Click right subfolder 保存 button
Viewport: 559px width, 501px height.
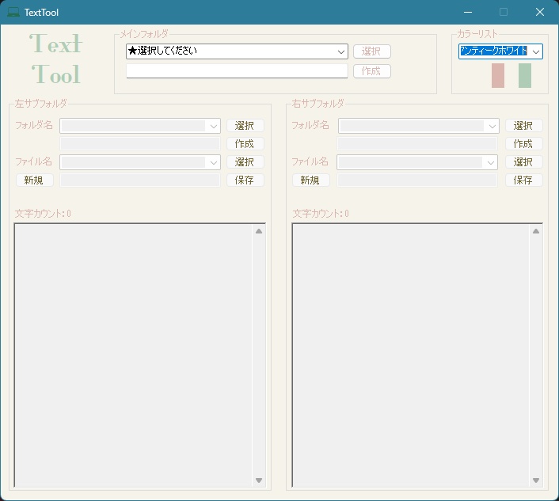click(x=524, y=180)
